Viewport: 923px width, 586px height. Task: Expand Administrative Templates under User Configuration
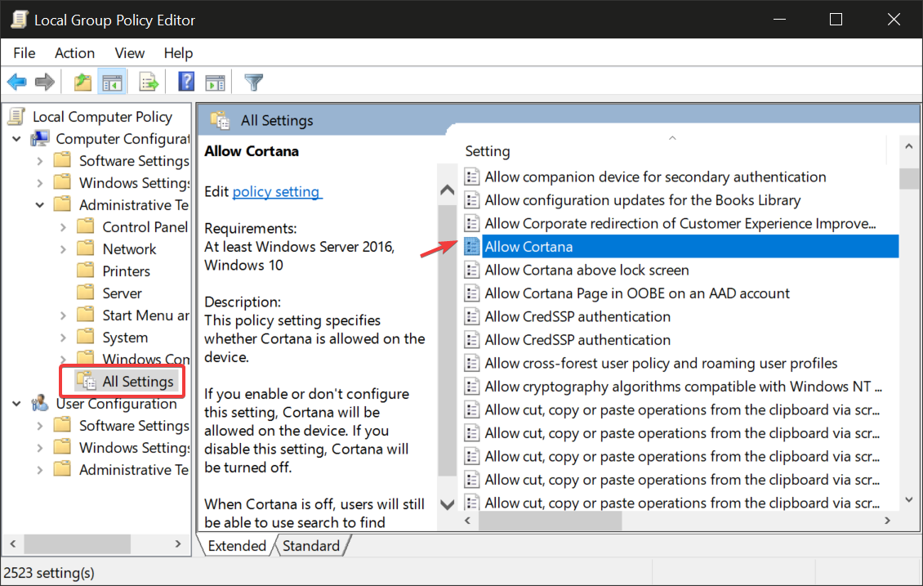39,470
